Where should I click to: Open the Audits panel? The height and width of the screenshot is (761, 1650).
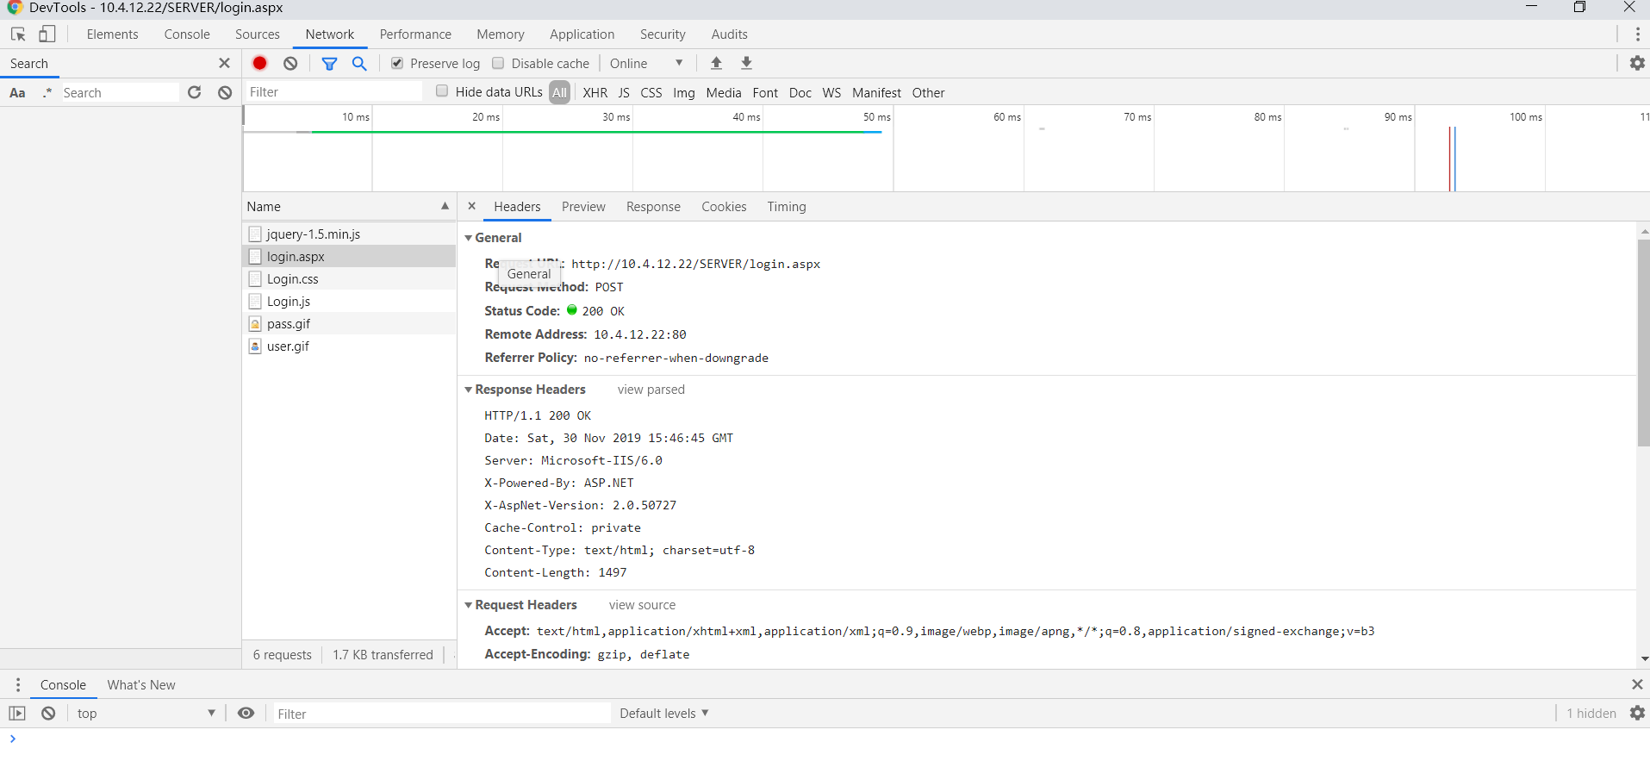coord(729,34)
